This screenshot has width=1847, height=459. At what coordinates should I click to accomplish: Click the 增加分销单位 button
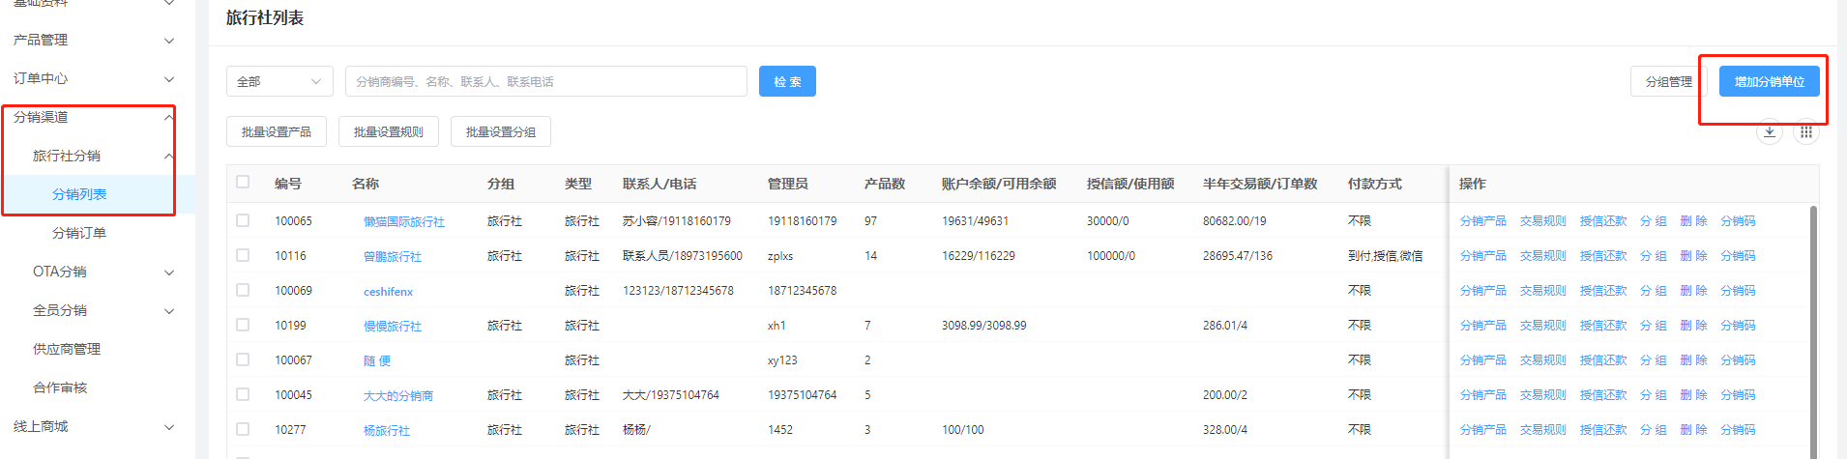click(1769, 81)
